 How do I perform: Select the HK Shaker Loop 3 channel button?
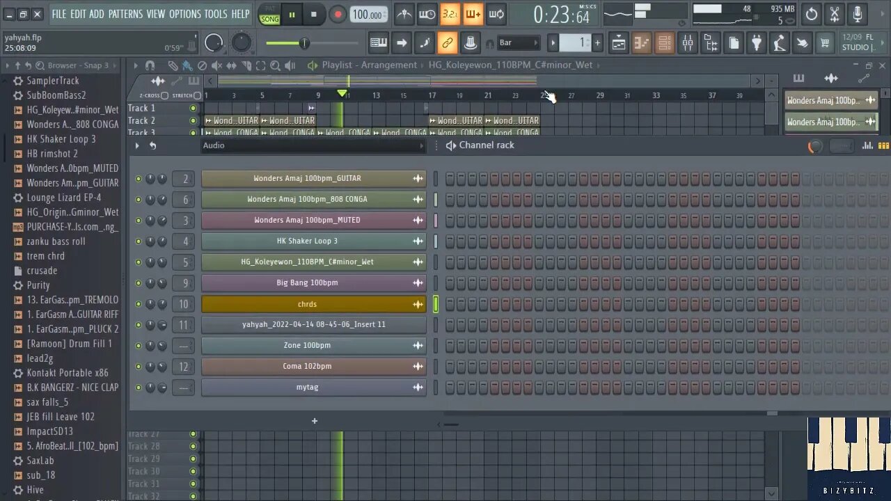307,241
